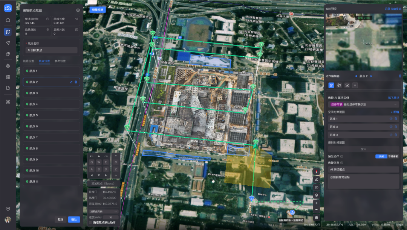Viewport: 407px width, 230px height.
Task: Click the 取消 cancel button
Action: (x=60, y=219)
